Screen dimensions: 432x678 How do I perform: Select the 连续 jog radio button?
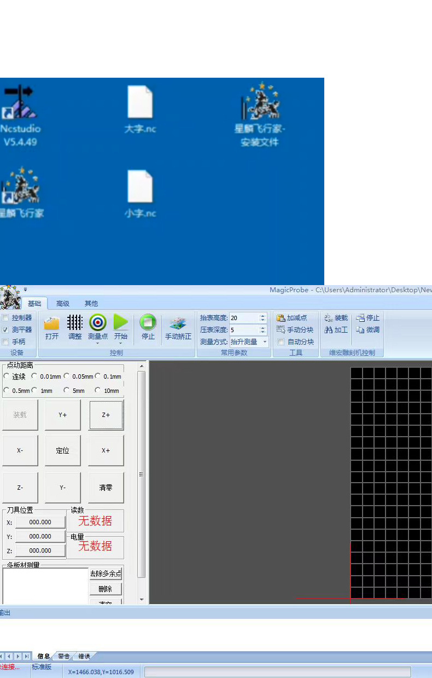point(7,376)
